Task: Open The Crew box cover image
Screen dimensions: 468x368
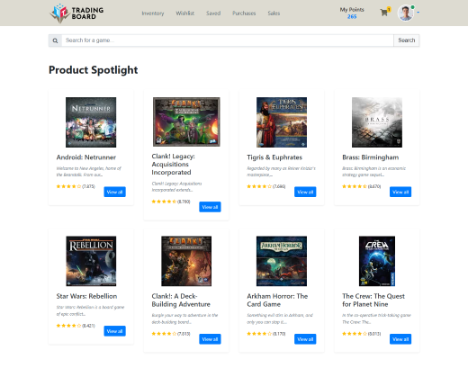Action: tap(377, 261)
